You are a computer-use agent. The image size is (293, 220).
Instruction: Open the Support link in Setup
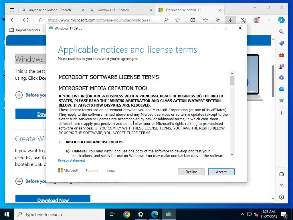click(92, 171)
